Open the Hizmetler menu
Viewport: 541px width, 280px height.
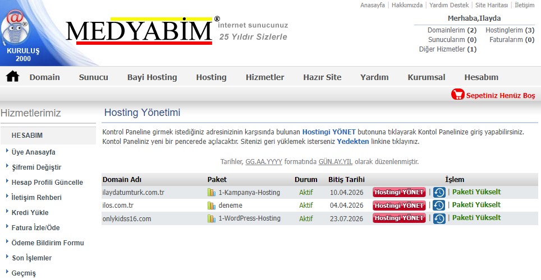pyautogui.click(x=265, y=77)
